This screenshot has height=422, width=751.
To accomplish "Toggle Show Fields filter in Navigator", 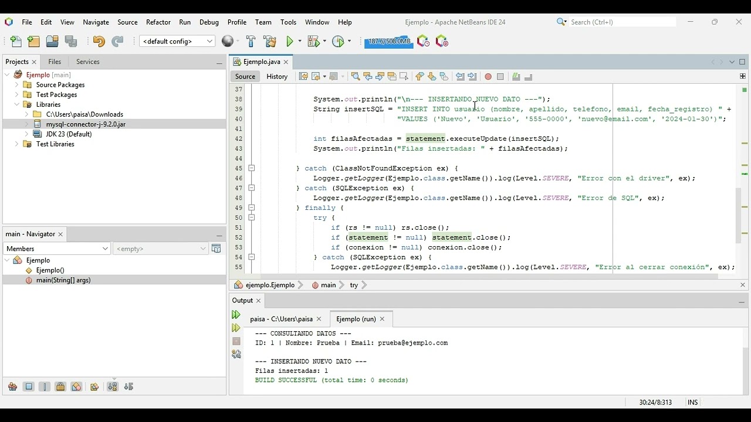I will pos(29,387).
